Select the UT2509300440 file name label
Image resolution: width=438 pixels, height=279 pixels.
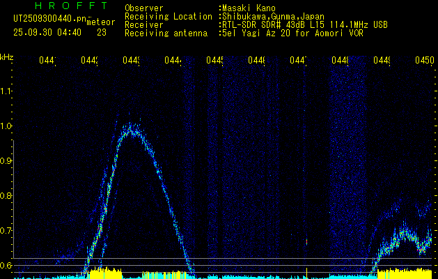48,18
